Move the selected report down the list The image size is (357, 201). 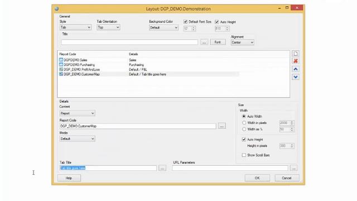click(x=296, y=77)
